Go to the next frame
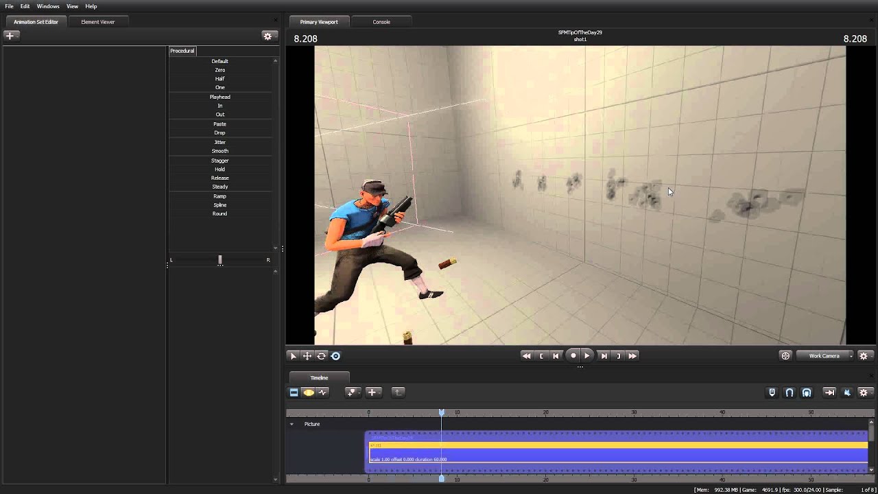Screen dimensions: 878x494 coord(604,355)
